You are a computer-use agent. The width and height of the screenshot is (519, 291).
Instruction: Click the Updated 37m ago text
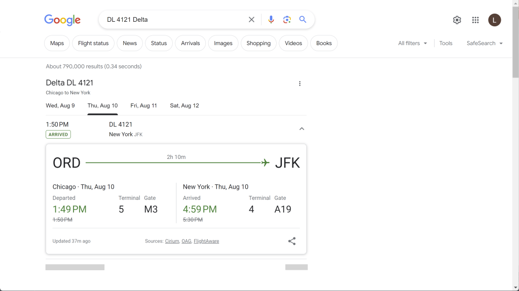71,241
